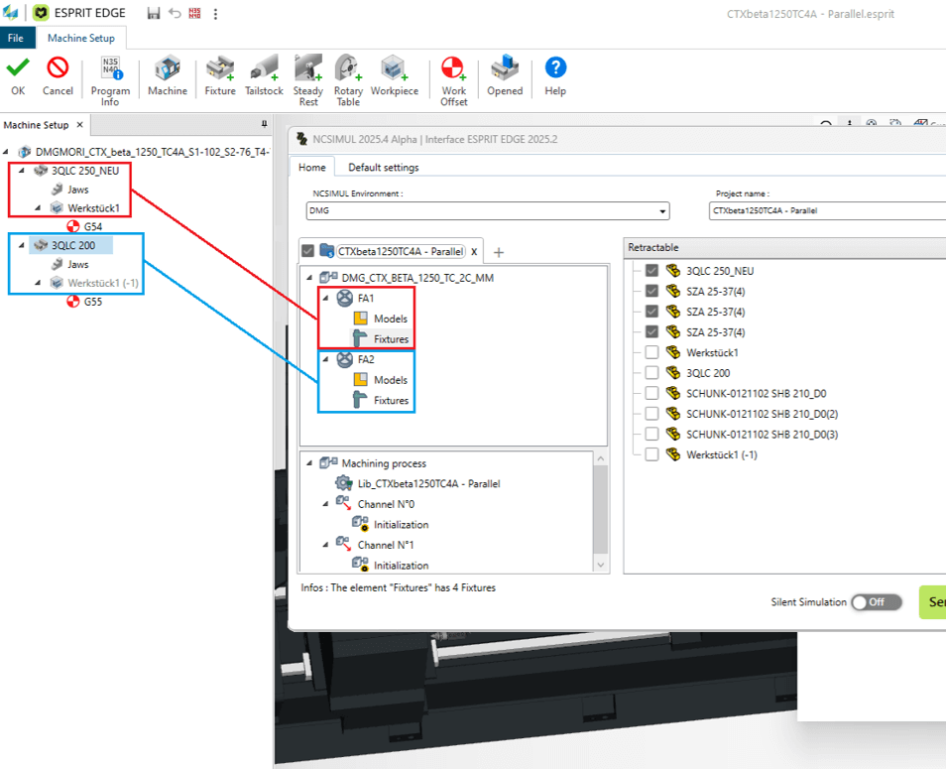Click the Project name input field
Screen dimensions: 946x769
click(827, 210)
